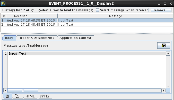Click the vertical scrollbar down arrow

[x=168, y=86]
